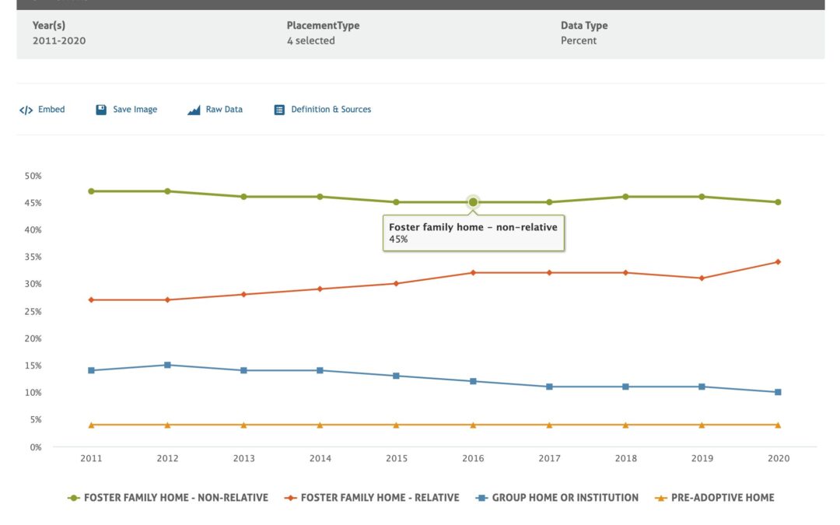Open the Embed link text
This screenshot has width=840, height=525.
point(51,110)
